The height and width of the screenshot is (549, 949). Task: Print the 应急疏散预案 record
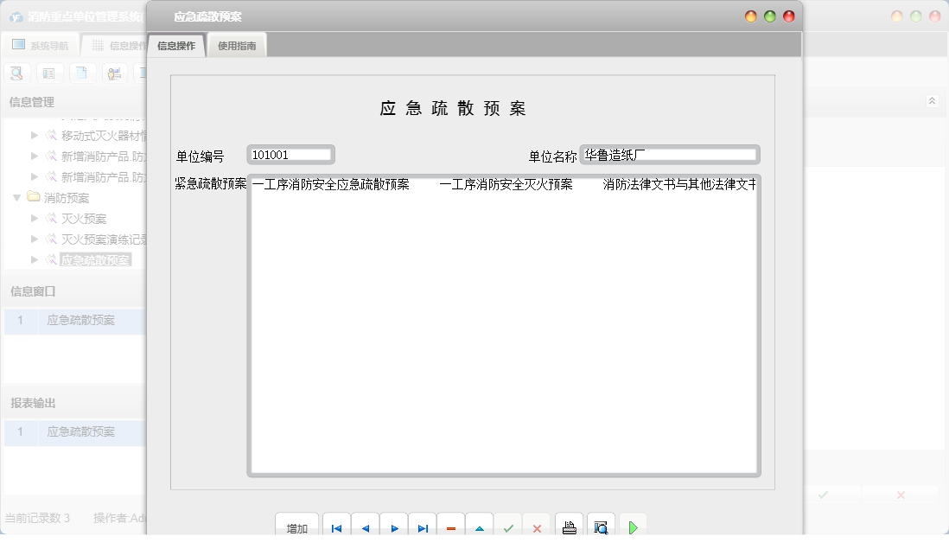(x=568, y=525)
